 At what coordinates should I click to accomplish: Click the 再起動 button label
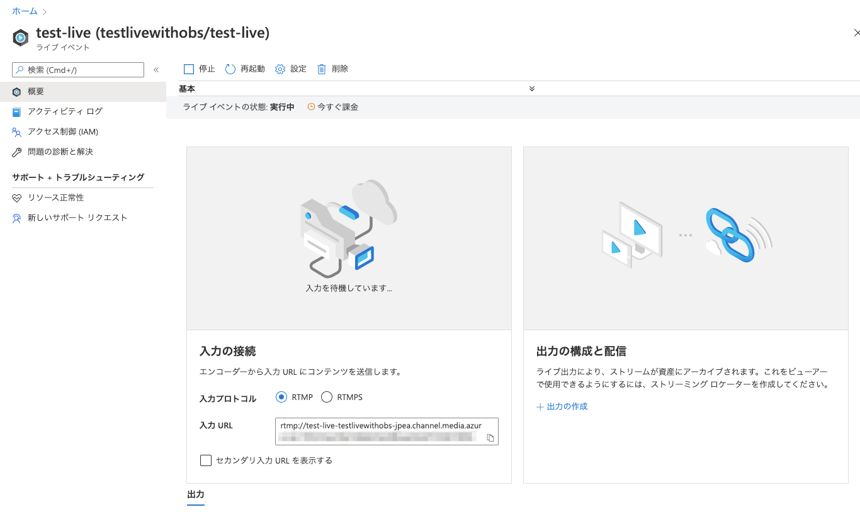click(252, 69)
